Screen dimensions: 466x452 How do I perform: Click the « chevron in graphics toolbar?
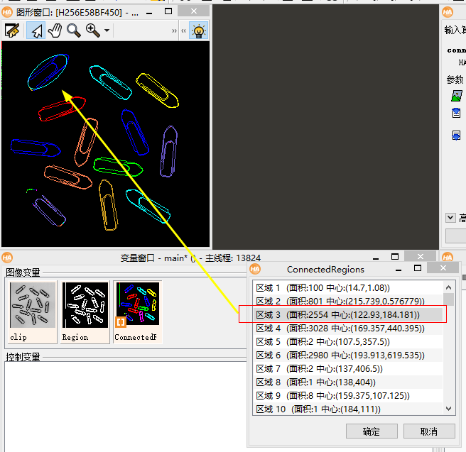[x=183, y=31]
